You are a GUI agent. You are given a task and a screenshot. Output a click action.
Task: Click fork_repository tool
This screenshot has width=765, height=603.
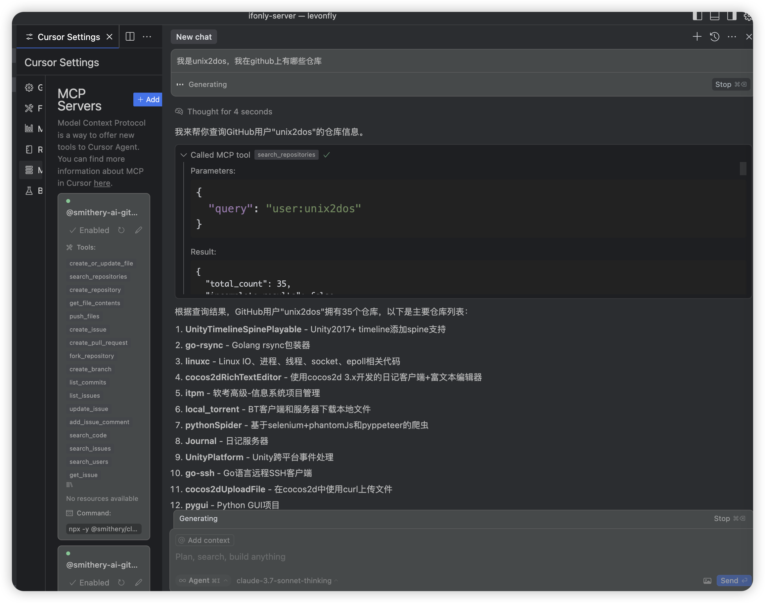[x=92, y=356]
